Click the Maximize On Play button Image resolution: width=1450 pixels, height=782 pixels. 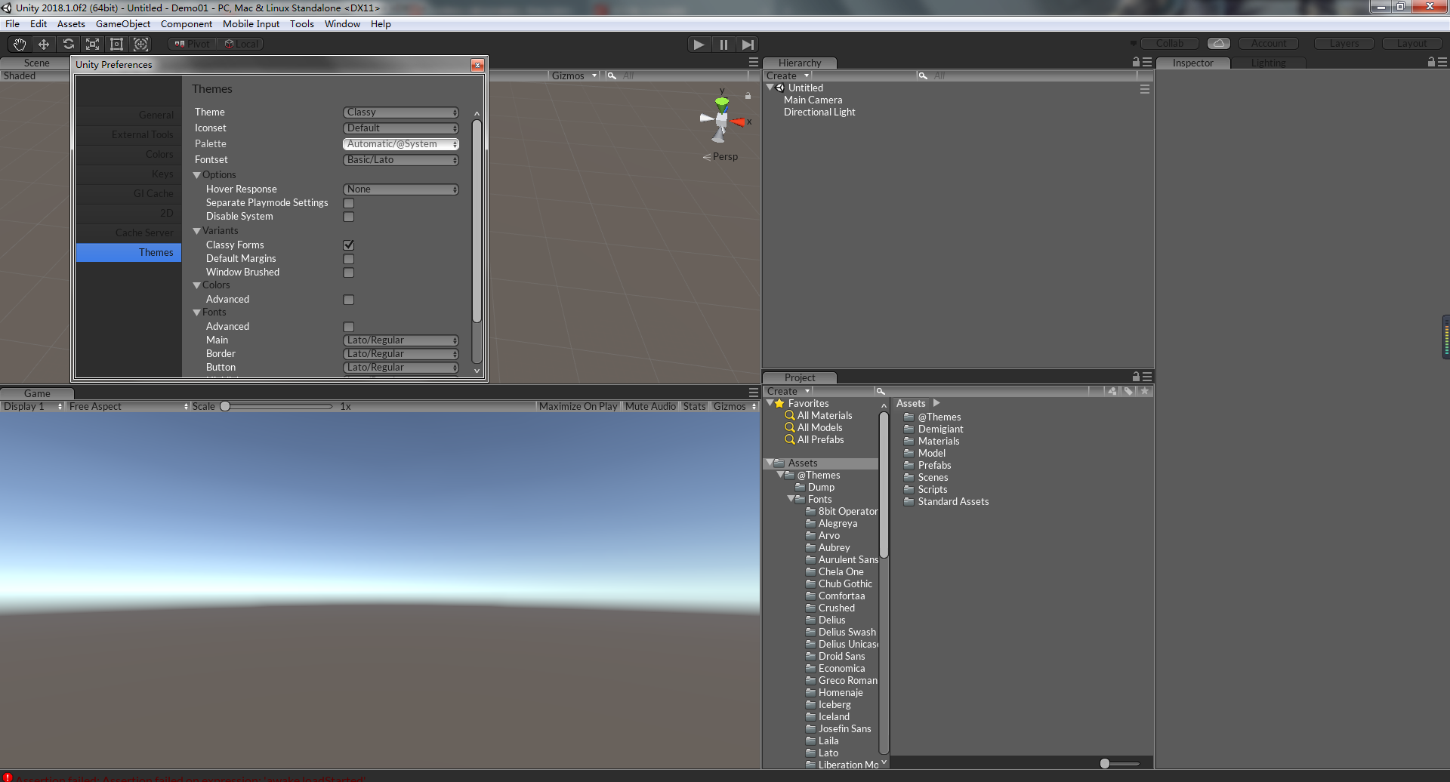[578, 406]
